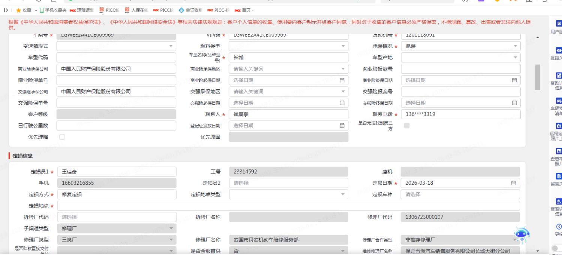Click calendar icon in 登记证发放日期 field
Viewport: 562px width, 255px height.
342,126
